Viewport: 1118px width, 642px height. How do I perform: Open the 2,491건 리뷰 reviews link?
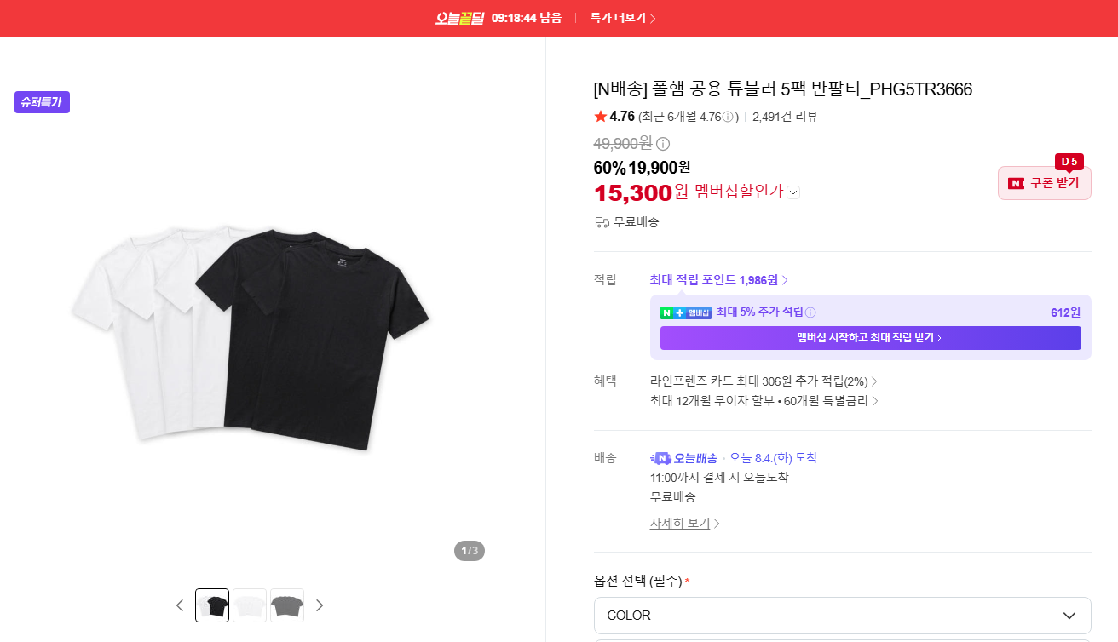coord(785,117)
